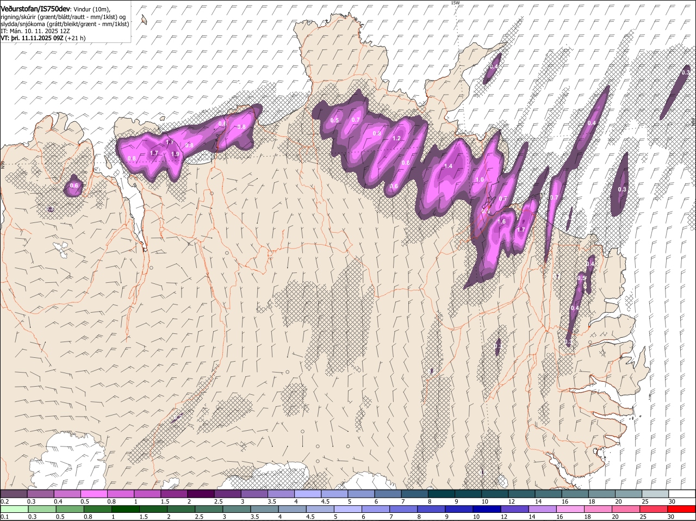
Task: Choose the orchid 0.4 swatch in snow scale
Action: coord(67,494)
